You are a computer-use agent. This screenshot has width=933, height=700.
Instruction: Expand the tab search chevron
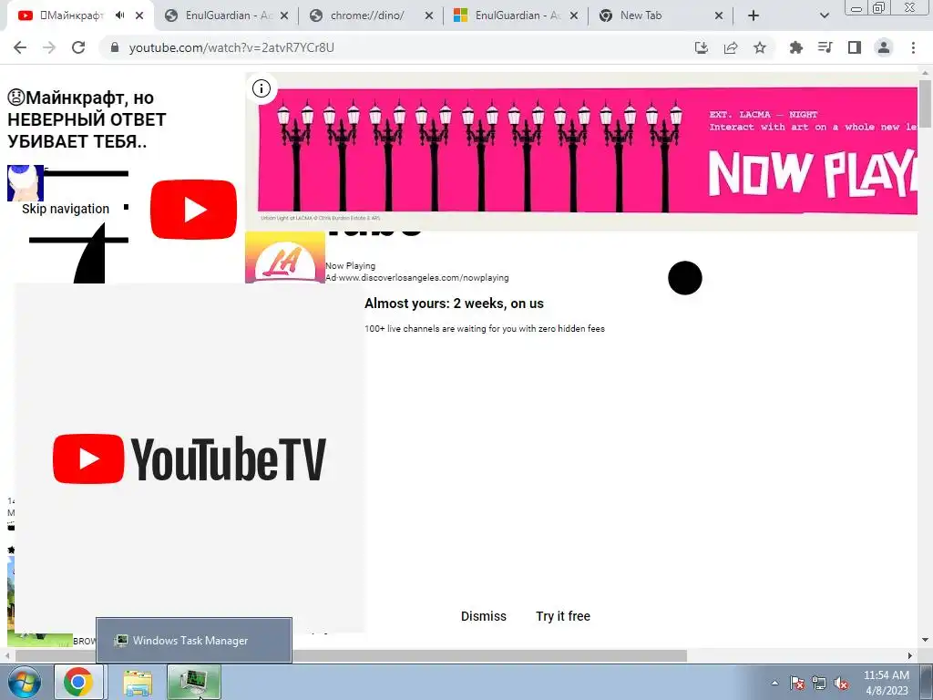tap(824, 16)
